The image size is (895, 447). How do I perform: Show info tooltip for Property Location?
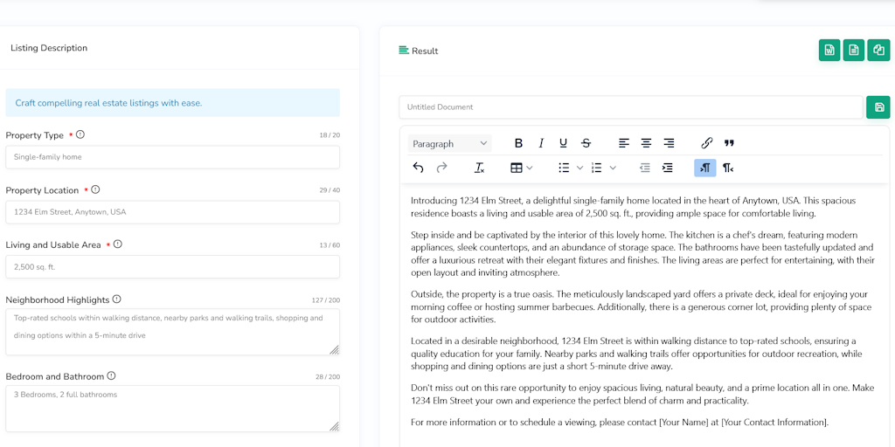(x=95, y=189)
